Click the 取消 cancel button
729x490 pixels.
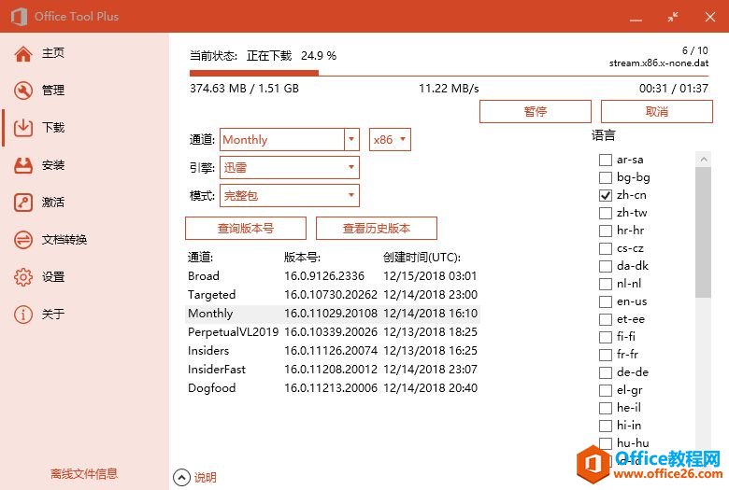[x=656, y=111]
